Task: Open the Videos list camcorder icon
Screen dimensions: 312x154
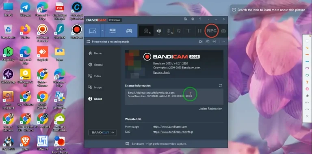Action: (201, 42)
